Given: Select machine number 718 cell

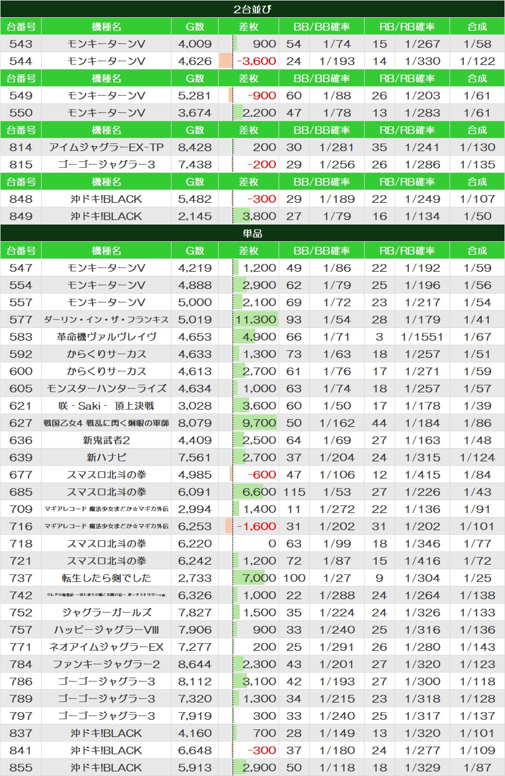Looking at the screenshot, I should click(x=21, y=544).
